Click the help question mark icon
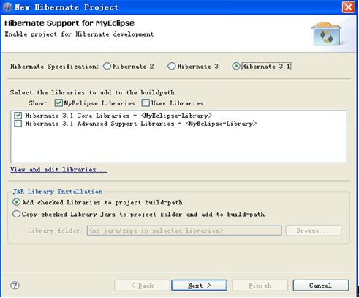This screenshot has width=359, height=298. point(15,285)
